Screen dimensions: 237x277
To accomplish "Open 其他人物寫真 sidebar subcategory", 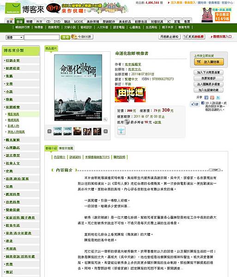I will click(16, 132).
